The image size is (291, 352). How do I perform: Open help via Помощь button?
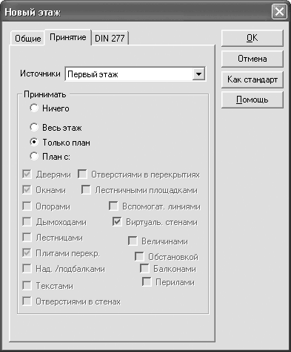[252, 100]
